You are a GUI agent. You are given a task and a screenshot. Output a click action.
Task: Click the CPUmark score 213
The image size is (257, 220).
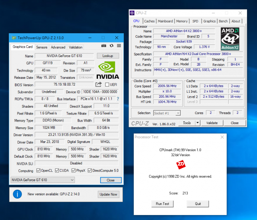click(185, 193)
